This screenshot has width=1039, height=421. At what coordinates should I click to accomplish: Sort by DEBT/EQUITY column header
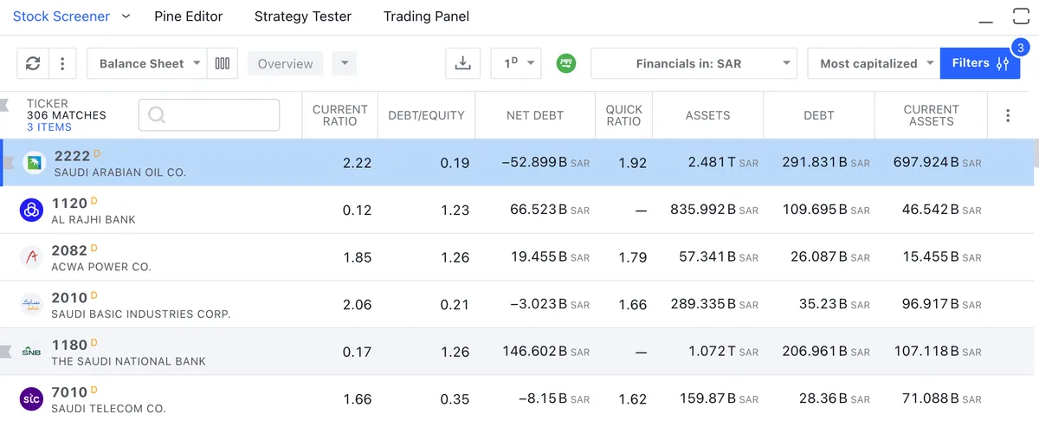pyautogui.click(x=426, y=115)
